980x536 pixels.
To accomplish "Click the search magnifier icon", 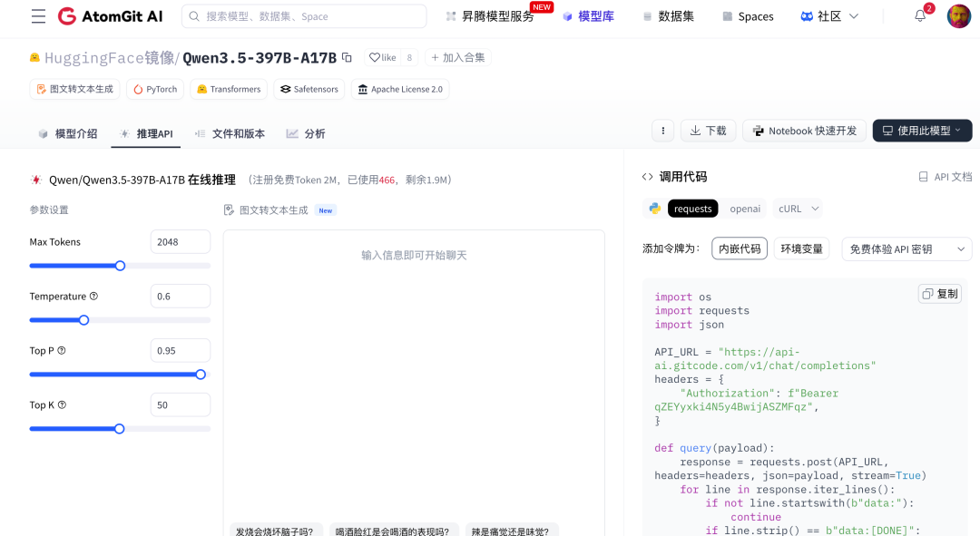I will [x=194, y=16].
